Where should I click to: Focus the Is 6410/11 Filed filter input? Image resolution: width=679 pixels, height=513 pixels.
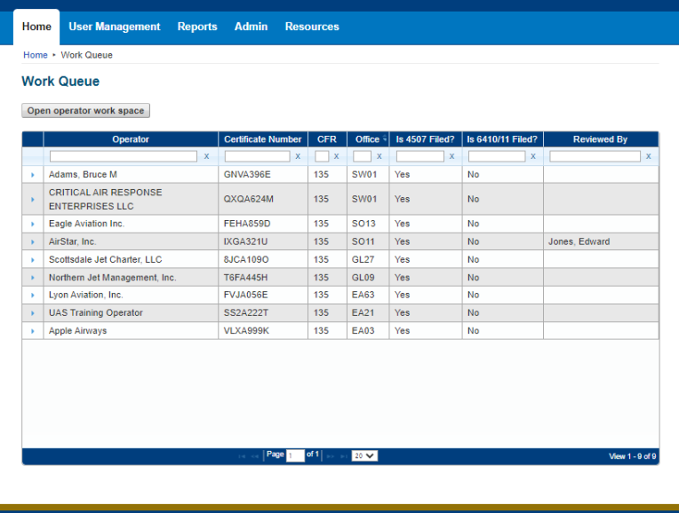coord(497,156)
